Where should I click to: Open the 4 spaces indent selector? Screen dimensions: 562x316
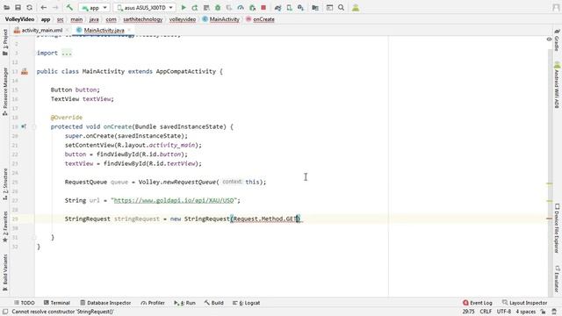(526, 312)
